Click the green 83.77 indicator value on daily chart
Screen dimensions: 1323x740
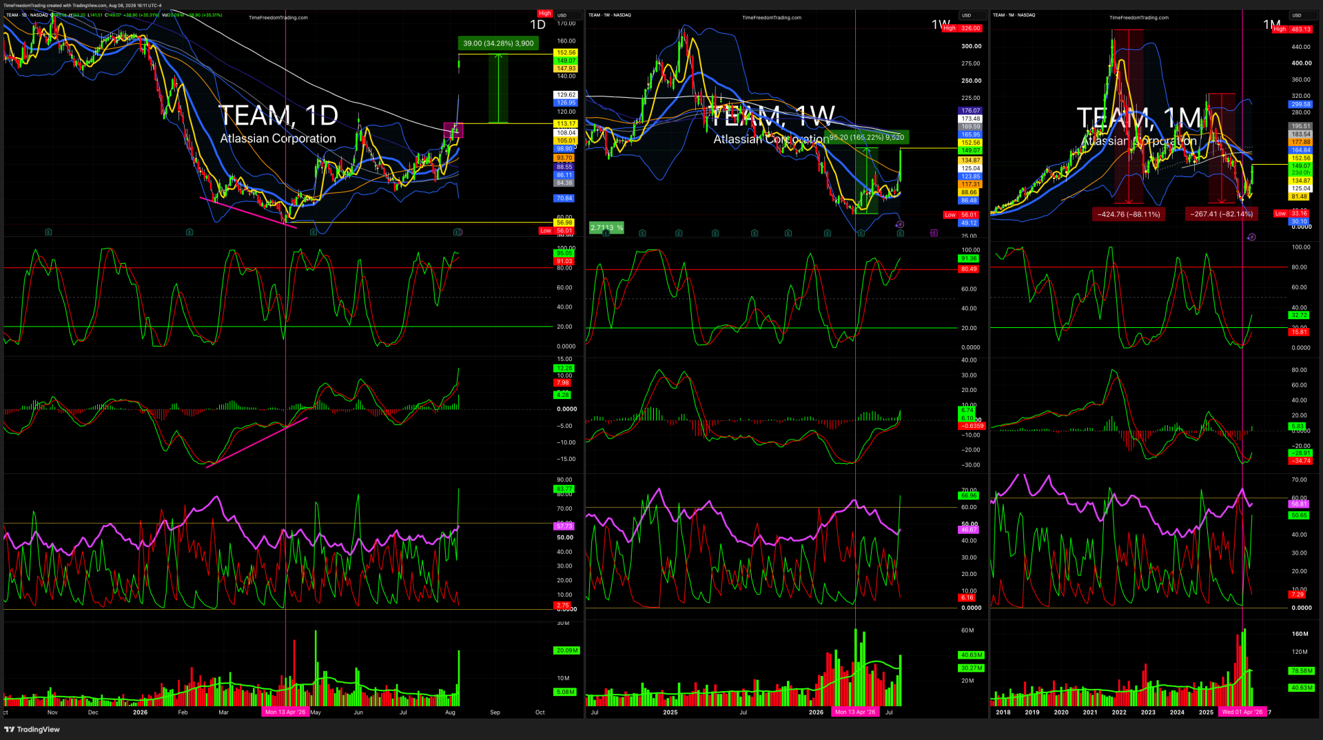pos(564,489)
